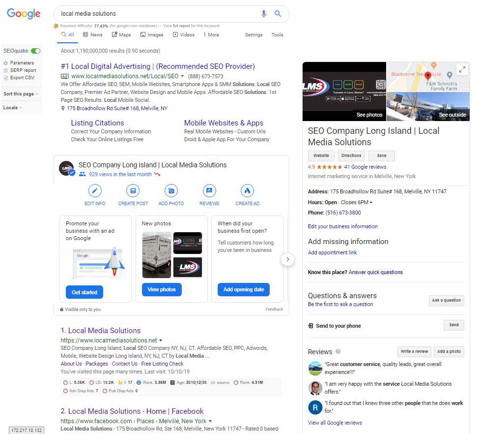Toggle the SEOquake switch off

click(35, 51)
